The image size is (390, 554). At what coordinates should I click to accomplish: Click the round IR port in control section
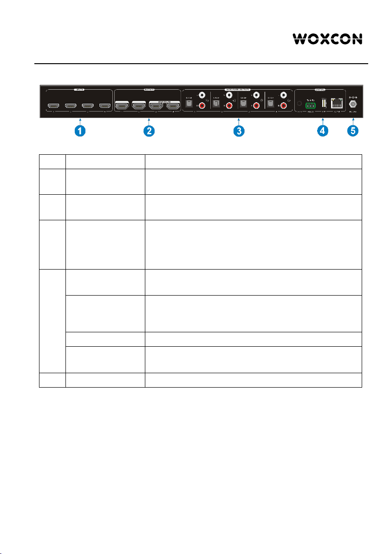click(299, 104)
